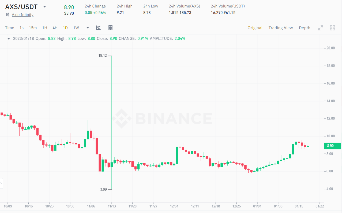Open the Axie Infinity link

(22, 15)
